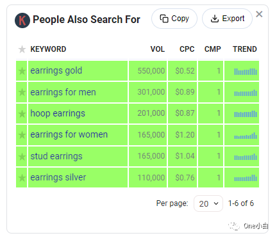Star the 'hoop earrings' keyword

coord(22,114)
